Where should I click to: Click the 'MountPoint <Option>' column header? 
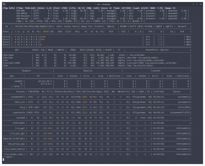point(158,50)
